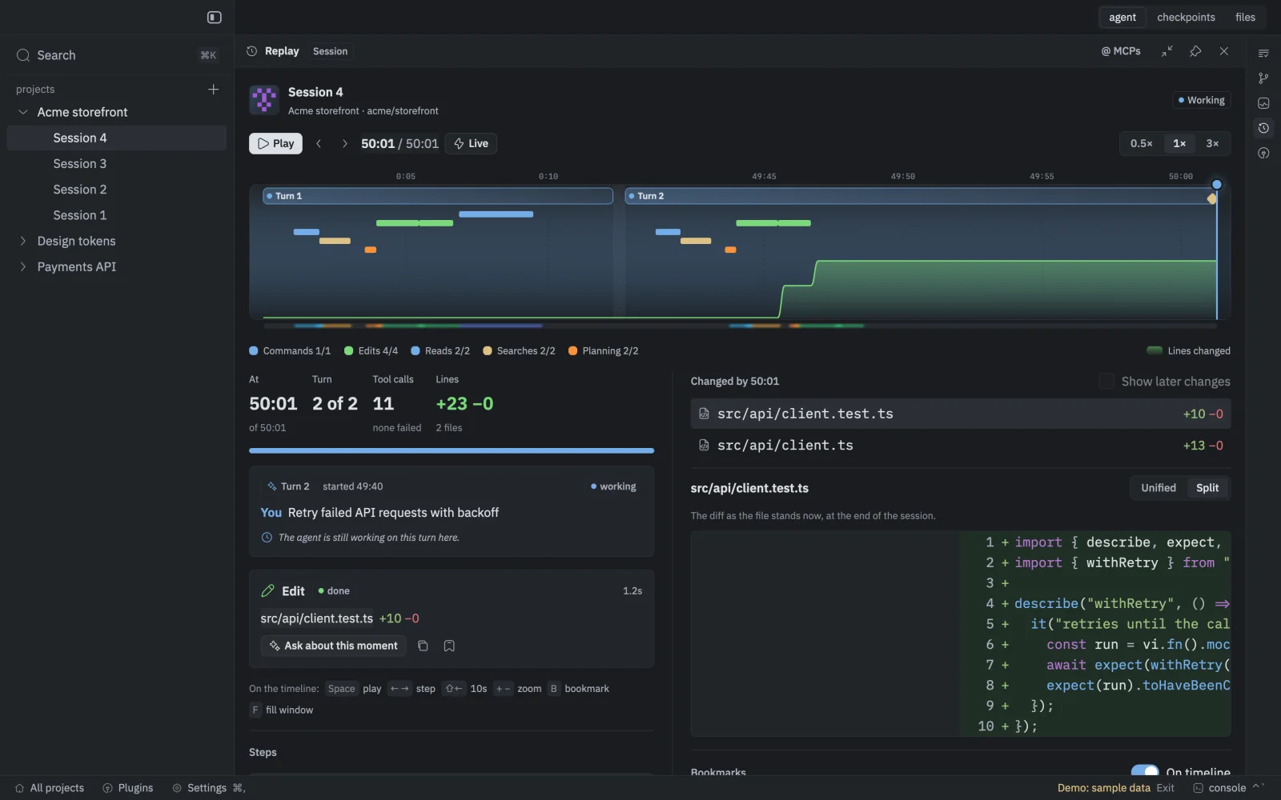Expand the Design tokens project
Viewport: 1281px width, 800px height.
pyautogui.click(x=23, y=241)
